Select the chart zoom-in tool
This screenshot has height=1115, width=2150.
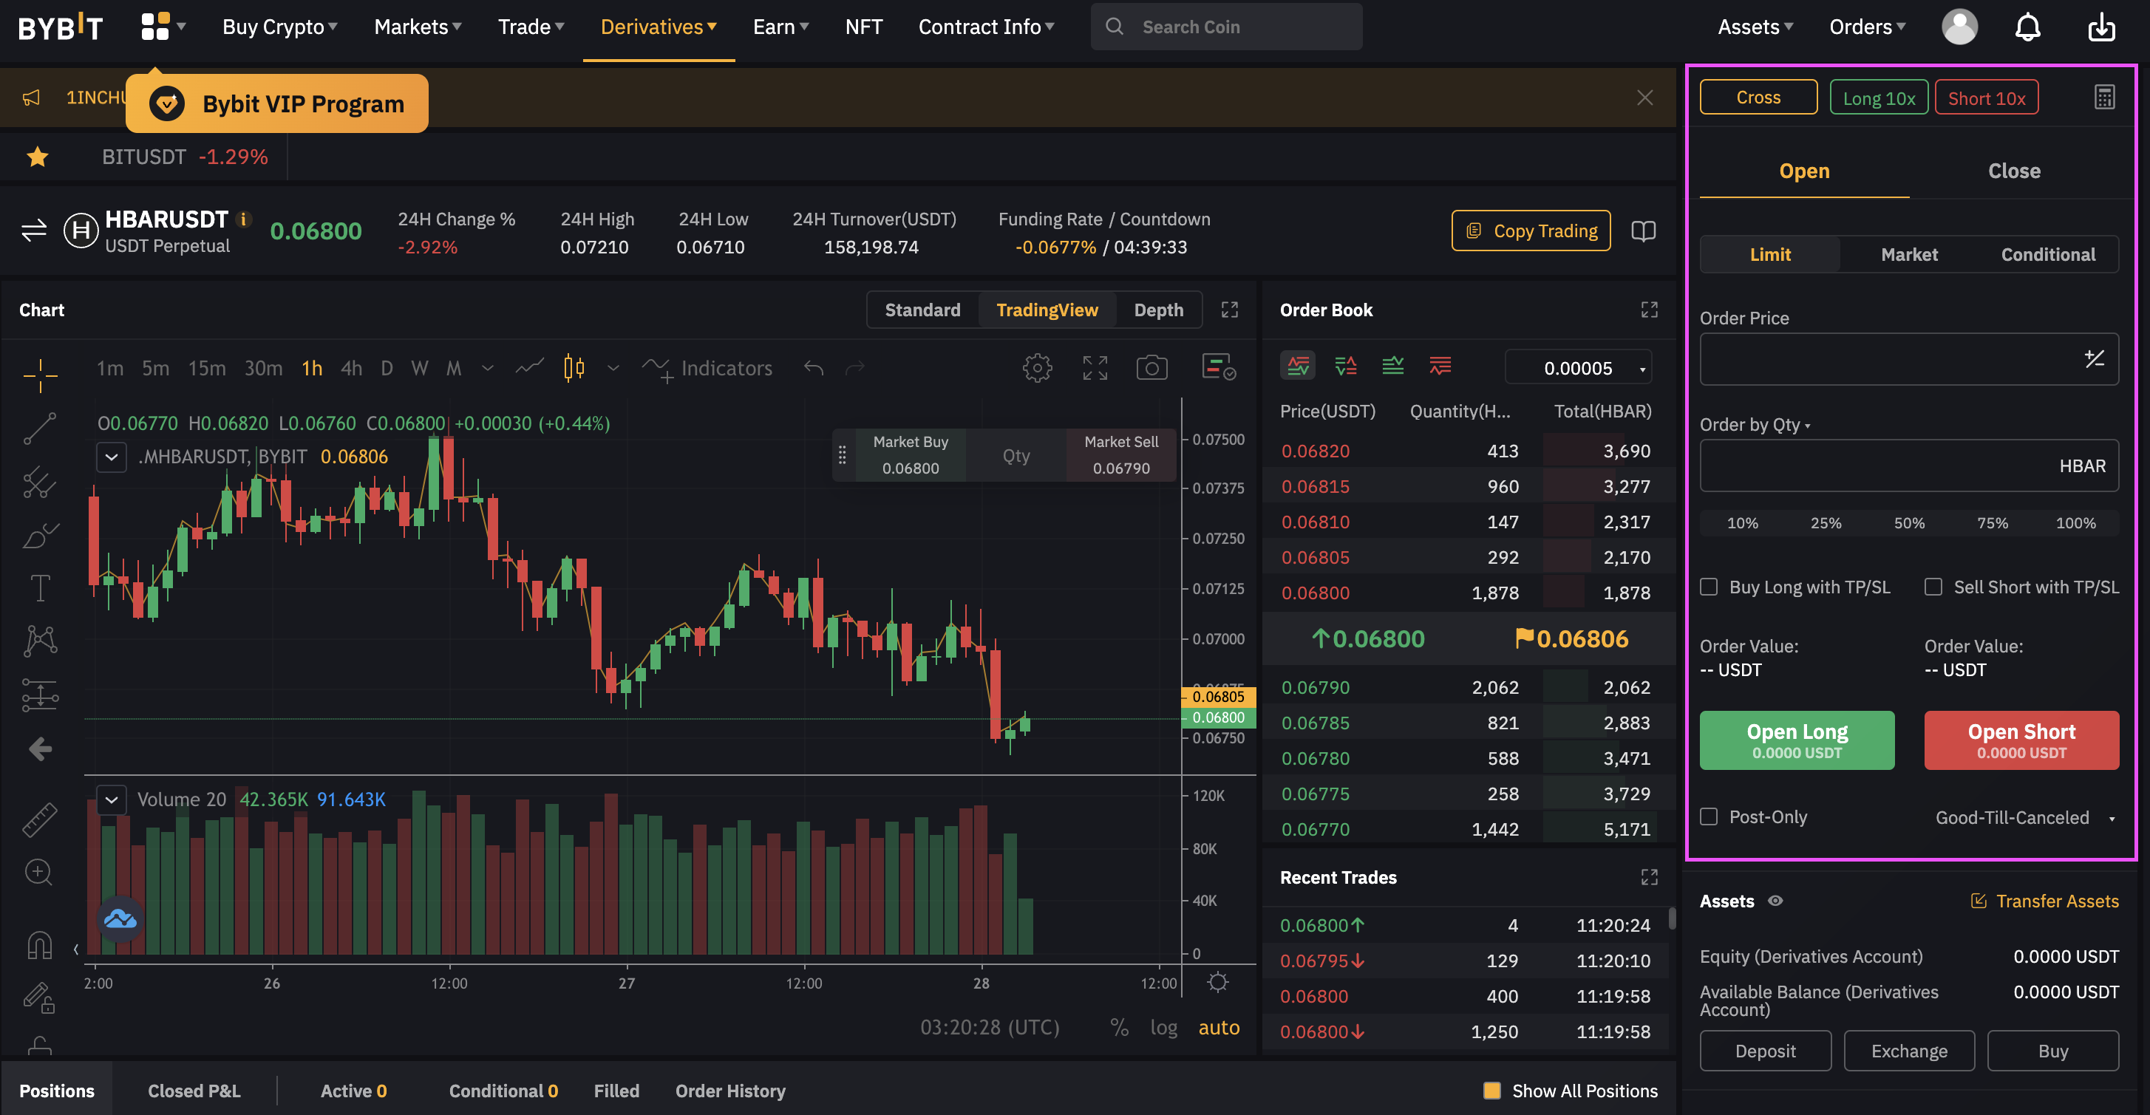pos(39,873)
